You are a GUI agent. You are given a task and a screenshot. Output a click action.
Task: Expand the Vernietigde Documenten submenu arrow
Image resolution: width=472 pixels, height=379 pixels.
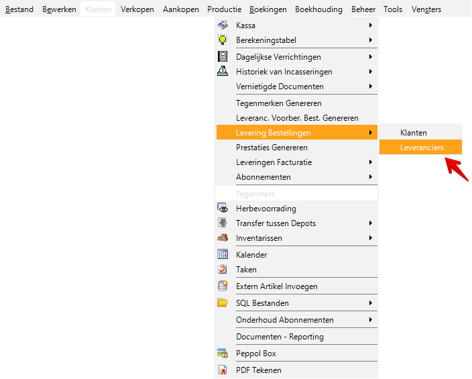pyautogui.click(x=371, y=87)
